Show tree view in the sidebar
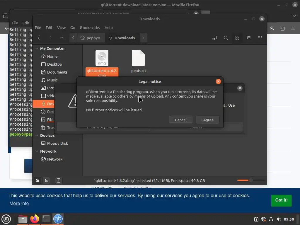 click(x=46, y=180)
